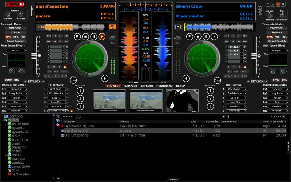Toggle BYPASS on left side
The image size is (291, 182).
coord(15,32)
